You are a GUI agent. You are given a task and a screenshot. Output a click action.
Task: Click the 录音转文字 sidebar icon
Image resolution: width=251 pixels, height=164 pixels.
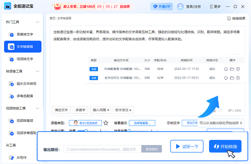point(11,34)
